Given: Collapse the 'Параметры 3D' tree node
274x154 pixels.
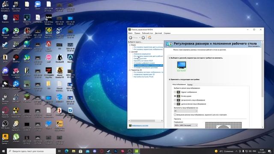Looking at the screenshot, I should click(x=130, y=70).
